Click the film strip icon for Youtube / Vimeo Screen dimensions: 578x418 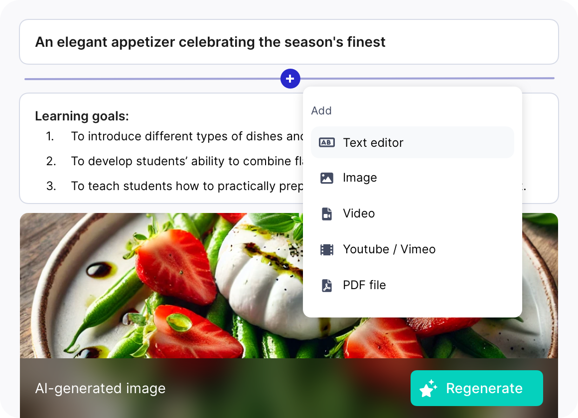[x=327, y=249]
